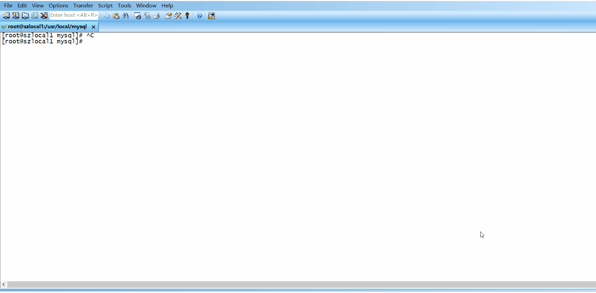The height and width of the screenshot is (293, 596).
Task: Open the Script menu
Action: pos(105,5)
